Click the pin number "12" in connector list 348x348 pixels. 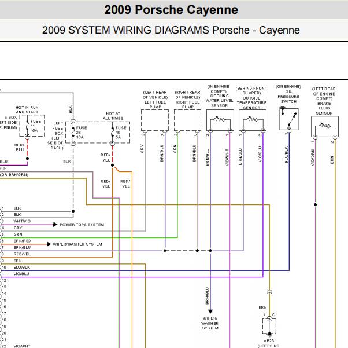tap(4, 280)
